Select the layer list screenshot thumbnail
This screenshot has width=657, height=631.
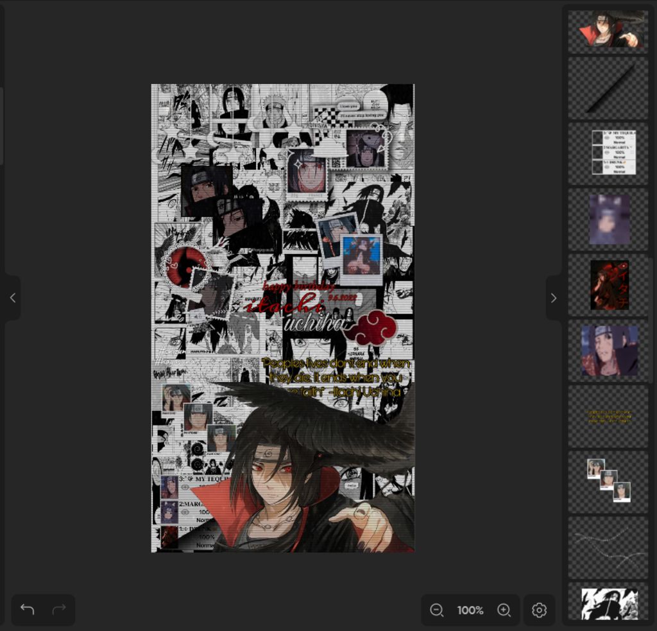[x=608, y=154]
